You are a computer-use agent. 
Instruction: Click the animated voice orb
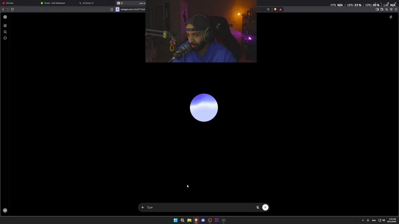coord(204,108)
